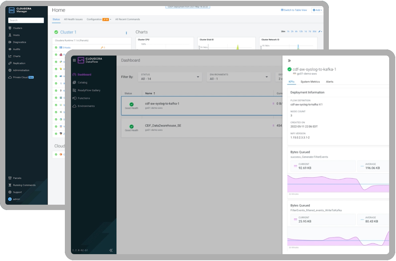Image resolution: width=396 pixels, height=261 pixels.
Task: Open the Status filter dropdown
Action: [x=170, y=77]
